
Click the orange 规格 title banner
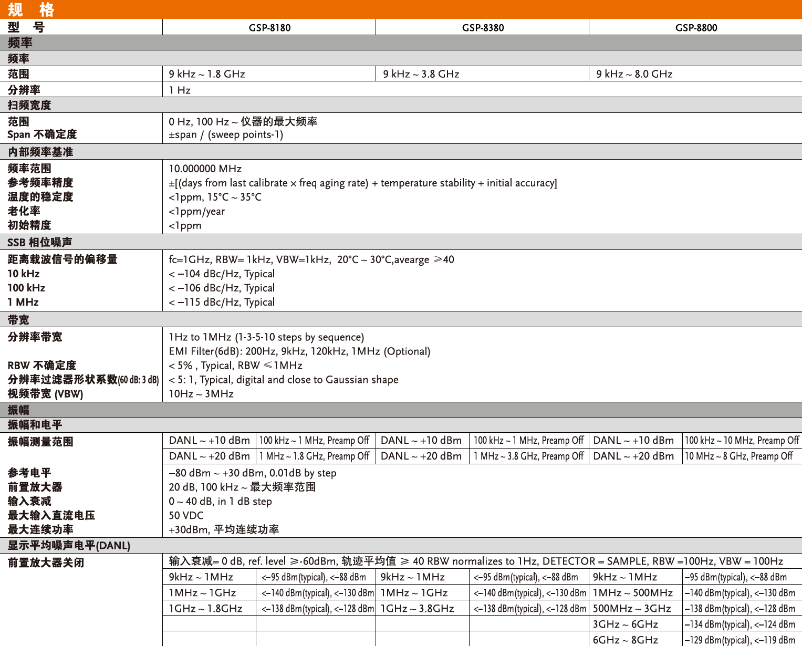pyautogui.click(x=401, y=9)
